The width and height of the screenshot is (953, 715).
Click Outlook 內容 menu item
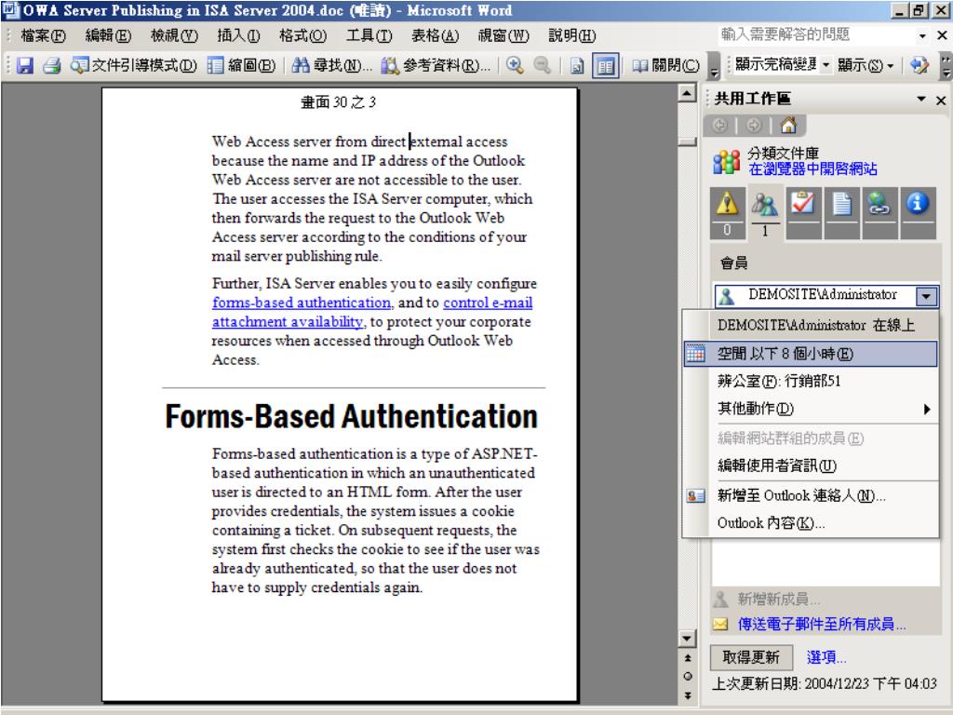coord(811,523)
